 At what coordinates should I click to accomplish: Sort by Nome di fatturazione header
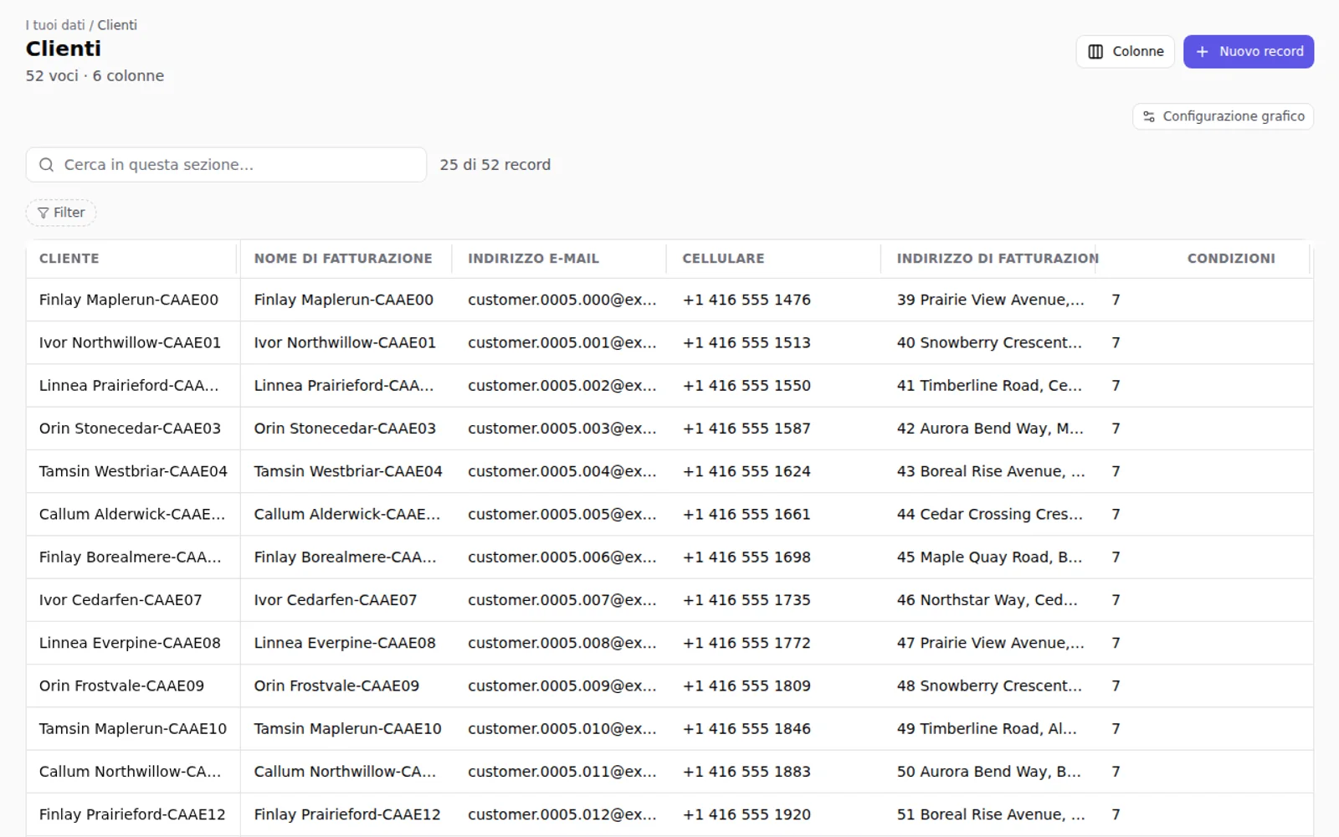[343, 259]
